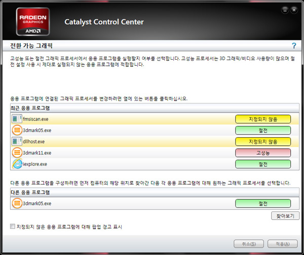Toggle power saving button for 3dmark05.exe in other applications
The height and width of the screenshot is (255, 304).
coord(263,203)
